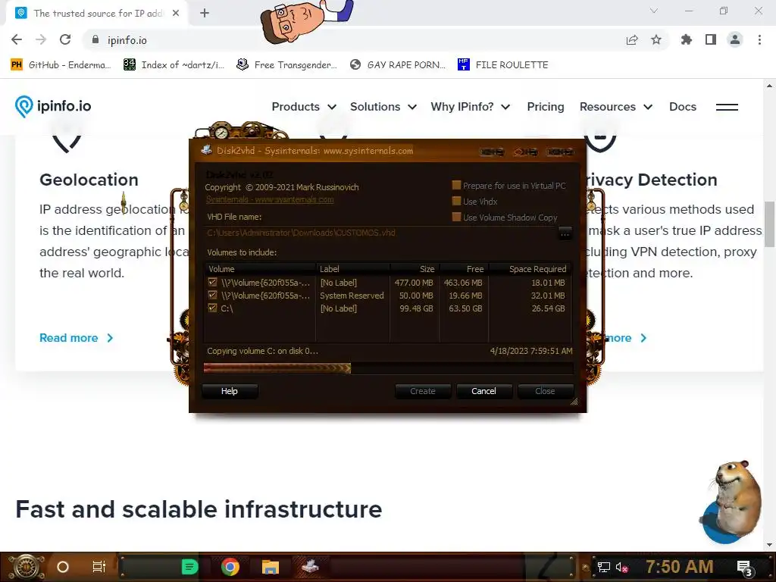This screenshot has width=776, height=582.
Task: Go back to the previous page
Action: [17, 39]
